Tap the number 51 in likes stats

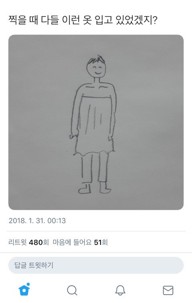98,242
